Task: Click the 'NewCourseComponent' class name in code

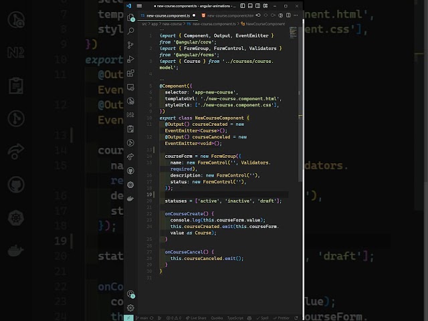Action: coord(219,118)
